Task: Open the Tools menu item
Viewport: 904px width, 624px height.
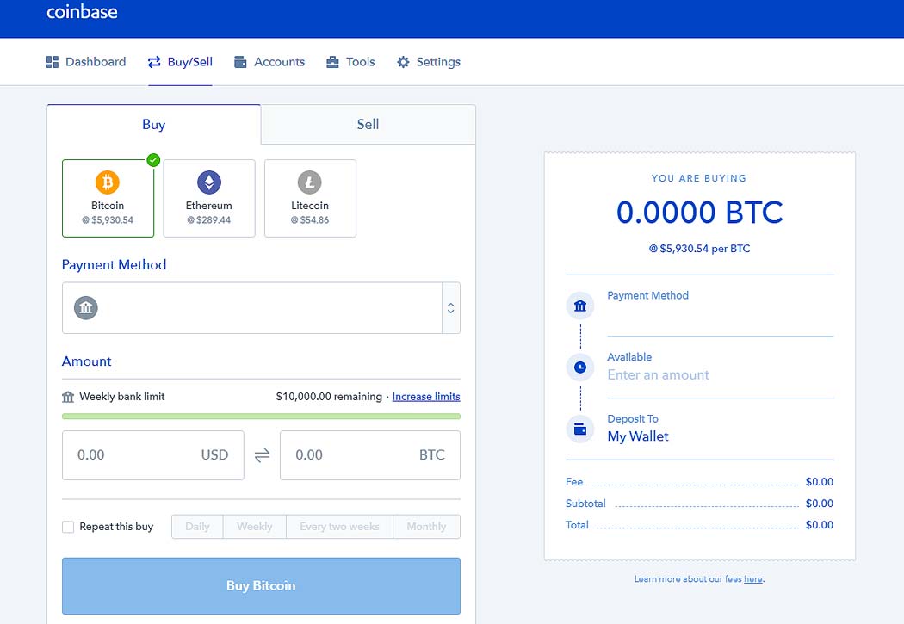Action: click(350, 62)
